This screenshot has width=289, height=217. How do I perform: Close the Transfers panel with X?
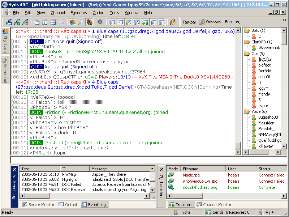161,169
